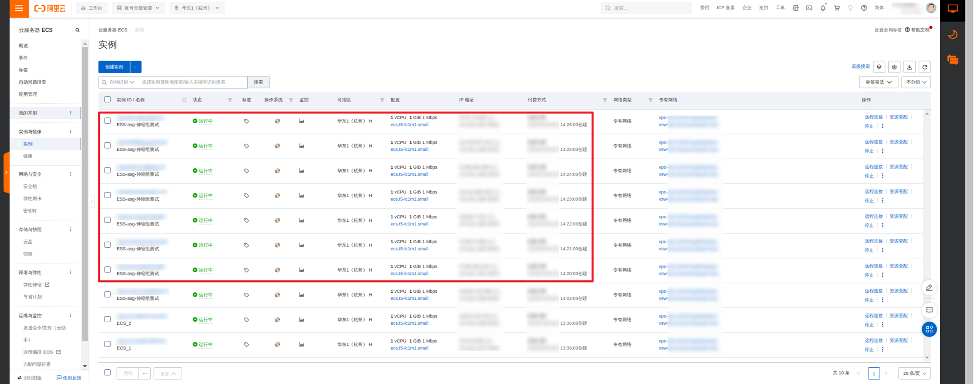974x384 pixels.
Task: Open the 不分组 grouping dropdown
Action: [916, 82]
